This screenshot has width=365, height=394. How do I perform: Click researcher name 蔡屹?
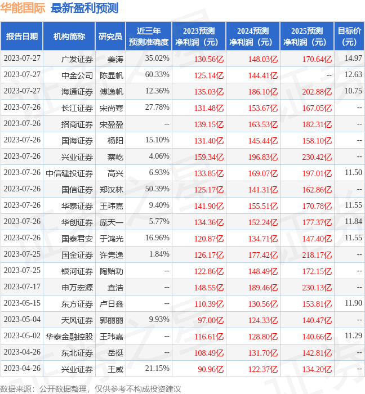(x=115, y=157)
